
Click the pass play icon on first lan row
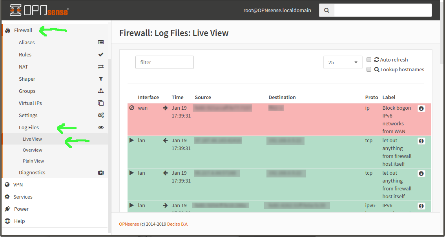click(131, 140)
